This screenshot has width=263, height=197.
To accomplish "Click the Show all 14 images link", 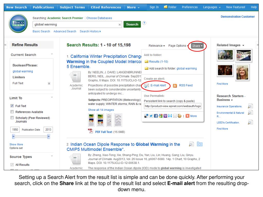I will (x=101, y=110).
